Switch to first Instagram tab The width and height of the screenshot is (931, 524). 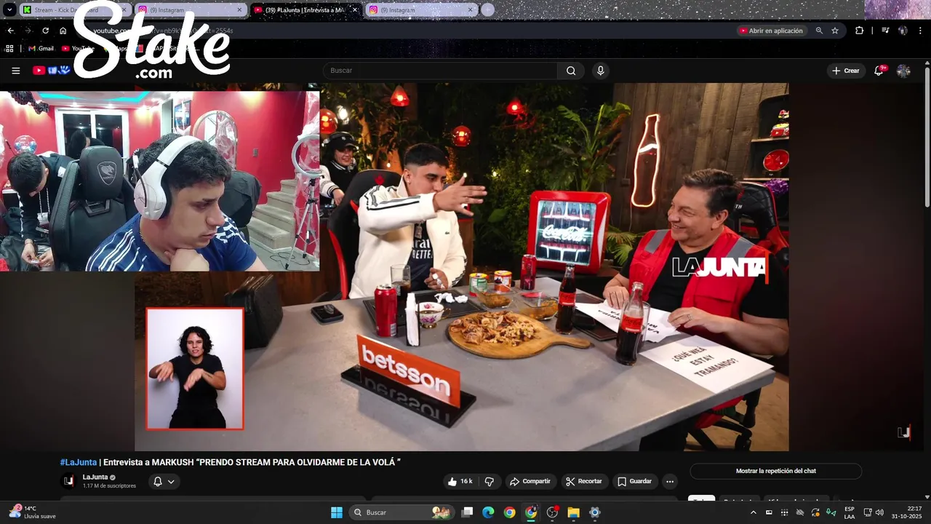click(191, 9)
